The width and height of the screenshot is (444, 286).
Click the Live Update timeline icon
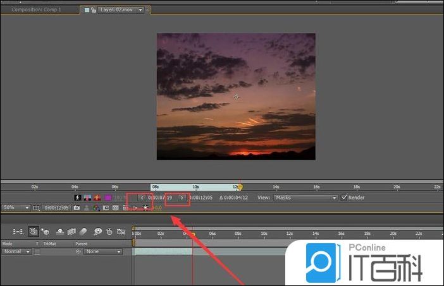coord(33,232)
